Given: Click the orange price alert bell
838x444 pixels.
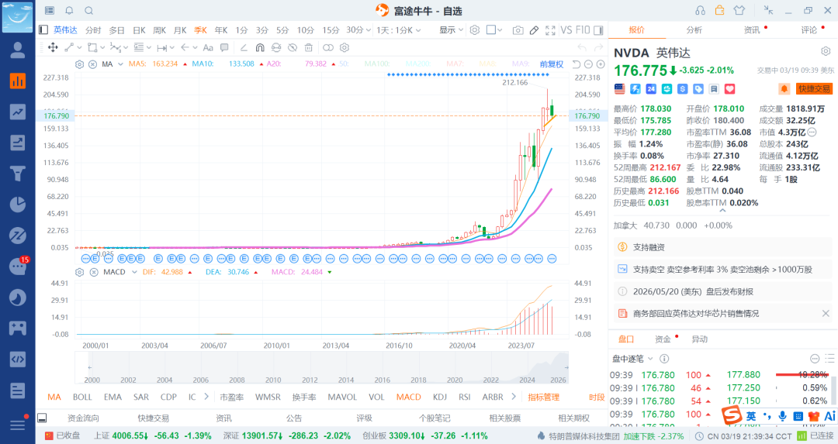Looking at the screenshot, I should point(784,88).
